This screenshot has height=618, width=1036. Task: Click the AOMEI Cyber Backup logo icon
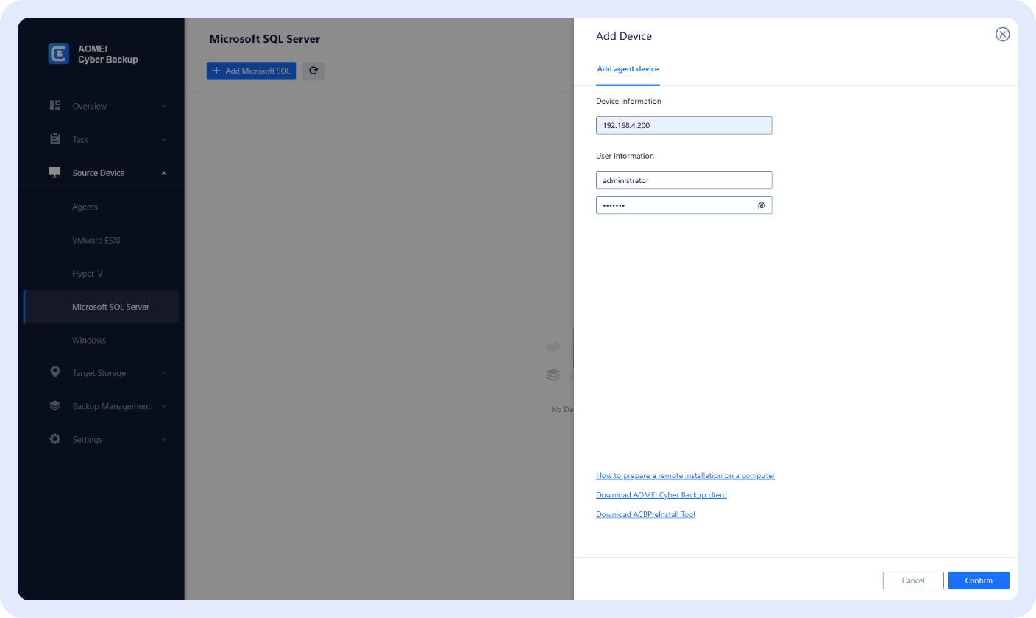pyautogui.click(x=59, y=54)
